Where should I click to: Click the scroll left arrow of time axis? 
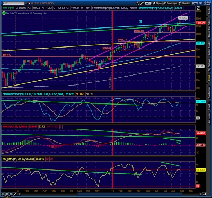point(19,194)
